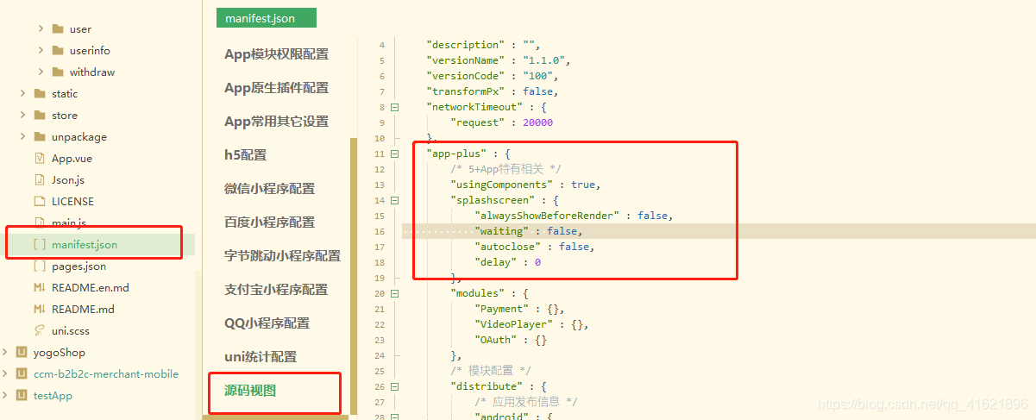Expand the testApp project chevron
This screenshot has height=420, width=1036.
pos(5,395)
